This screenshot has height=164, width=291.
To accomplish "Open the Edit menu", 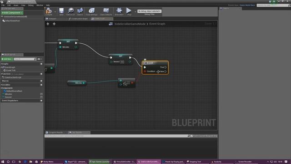I will point(9,5).
